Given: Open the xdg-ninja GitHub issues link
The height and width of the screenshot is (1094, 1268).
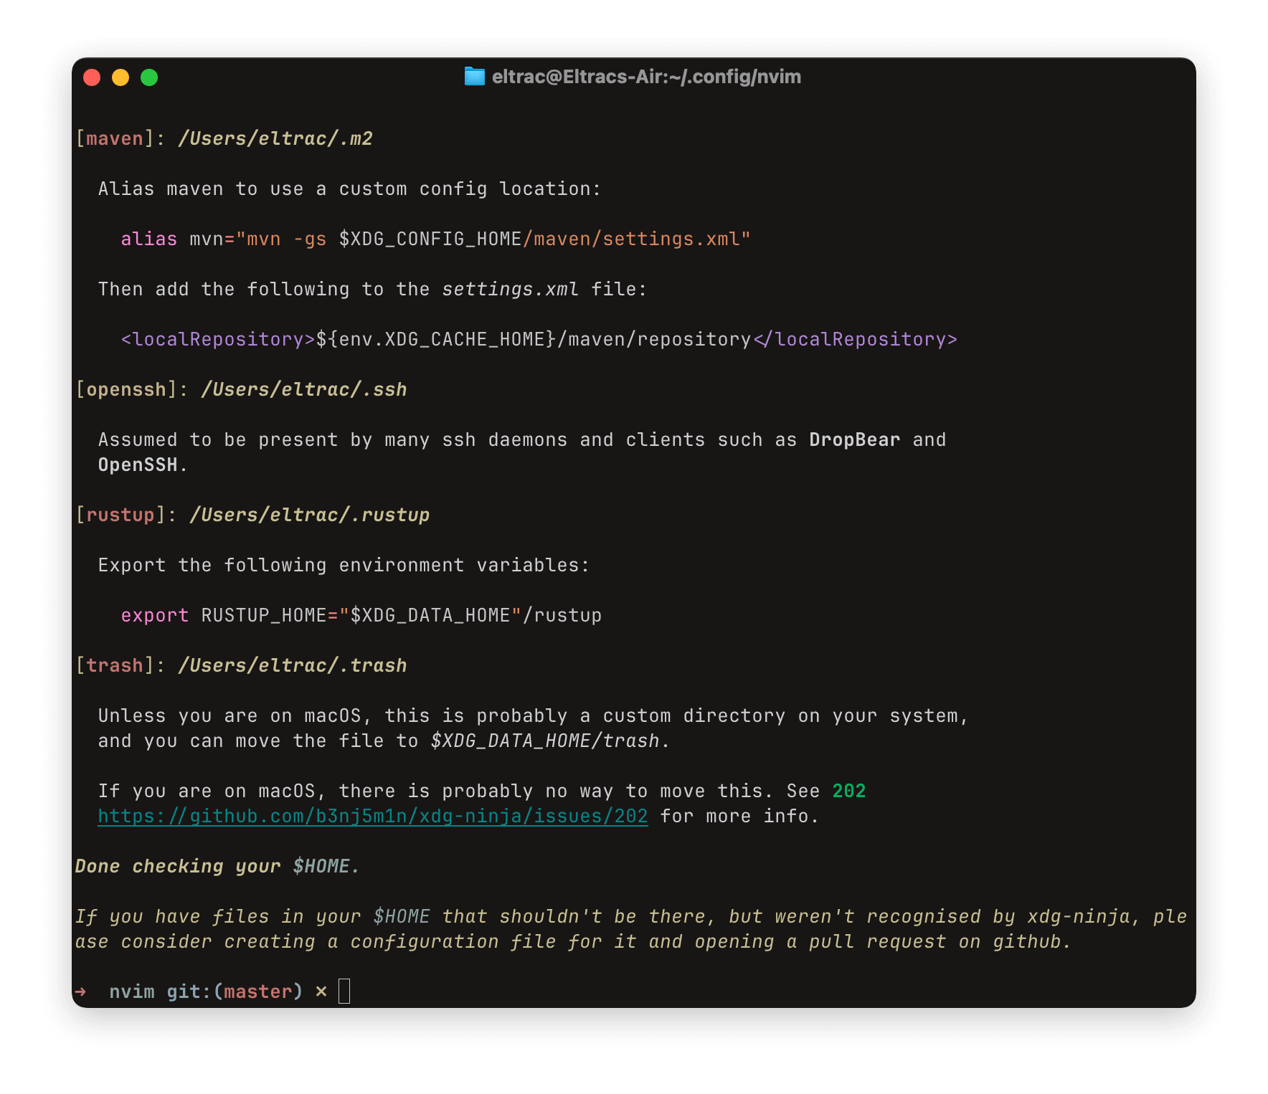Looking at the screenshot, I should pyautogui.click(x=372, y=817).
